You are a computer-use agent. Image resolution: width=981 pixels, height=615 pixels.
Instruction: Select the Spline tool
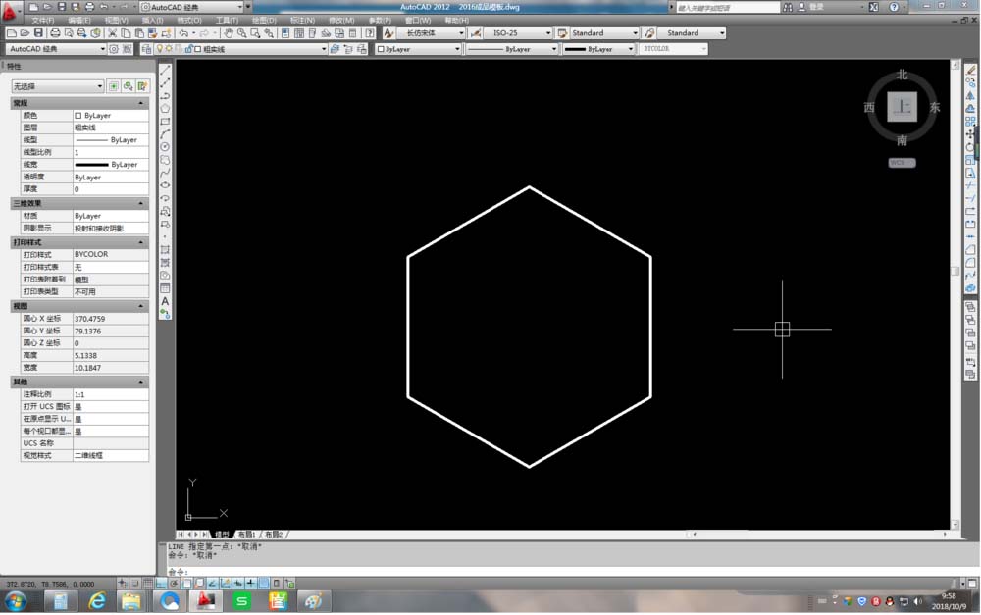coord(165,173)
